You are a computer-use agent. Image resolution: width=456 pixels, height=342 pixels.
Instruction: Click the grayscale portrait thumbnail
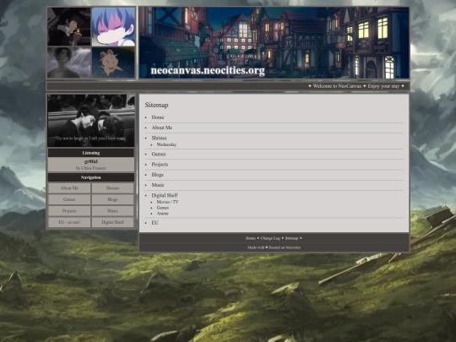pyautogui.click(x=69, y=62)
